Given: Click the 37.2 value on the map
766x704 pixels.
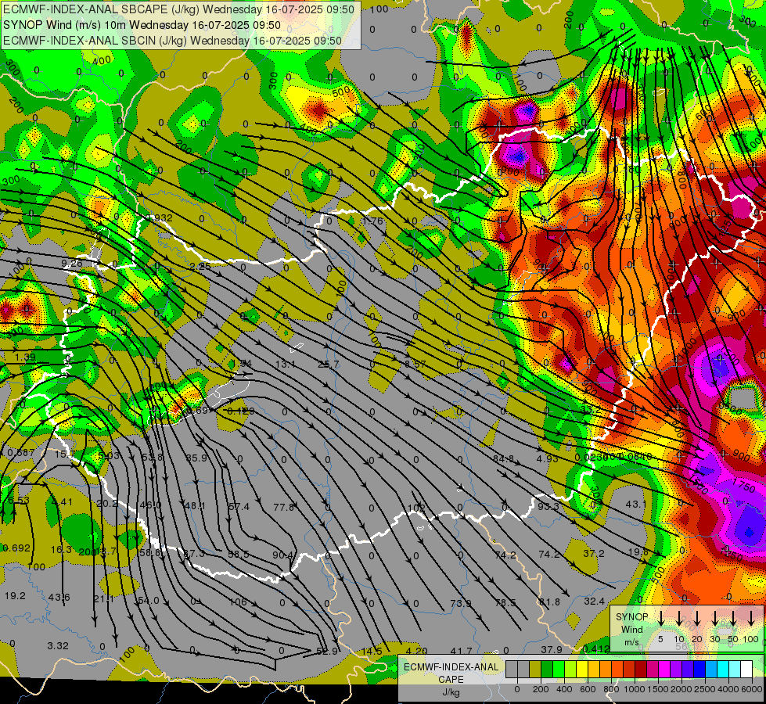Looking at the screenshot, I should point(594,553).
